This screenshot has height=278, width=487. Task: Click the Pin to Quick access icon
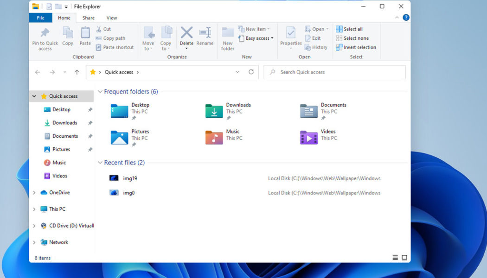point(45,33)
